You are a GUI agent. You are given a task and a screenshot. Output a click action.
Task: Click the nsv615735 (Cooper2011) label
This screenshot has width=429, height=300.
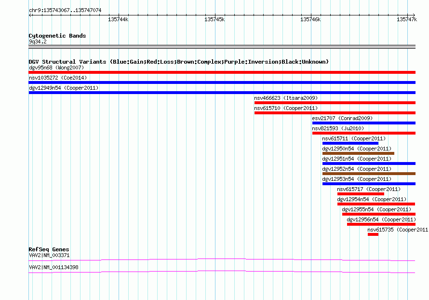tap(398, 230)
